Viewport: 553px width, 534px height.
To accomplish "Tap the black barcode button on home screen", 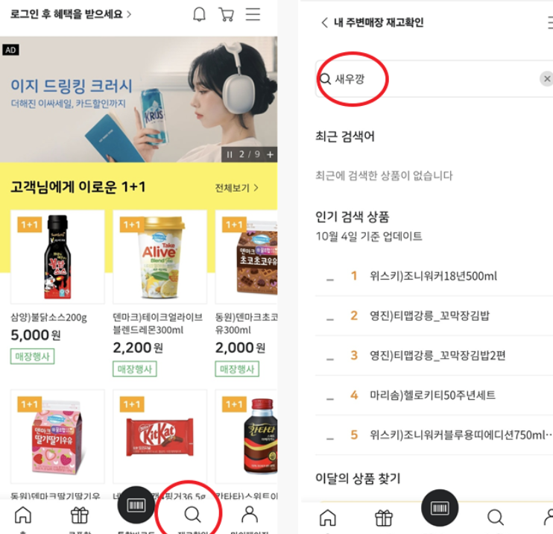I will click(x=136, y=505).
